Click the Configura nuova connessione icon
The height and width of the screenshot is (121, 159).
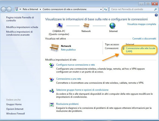coord(52,66)
